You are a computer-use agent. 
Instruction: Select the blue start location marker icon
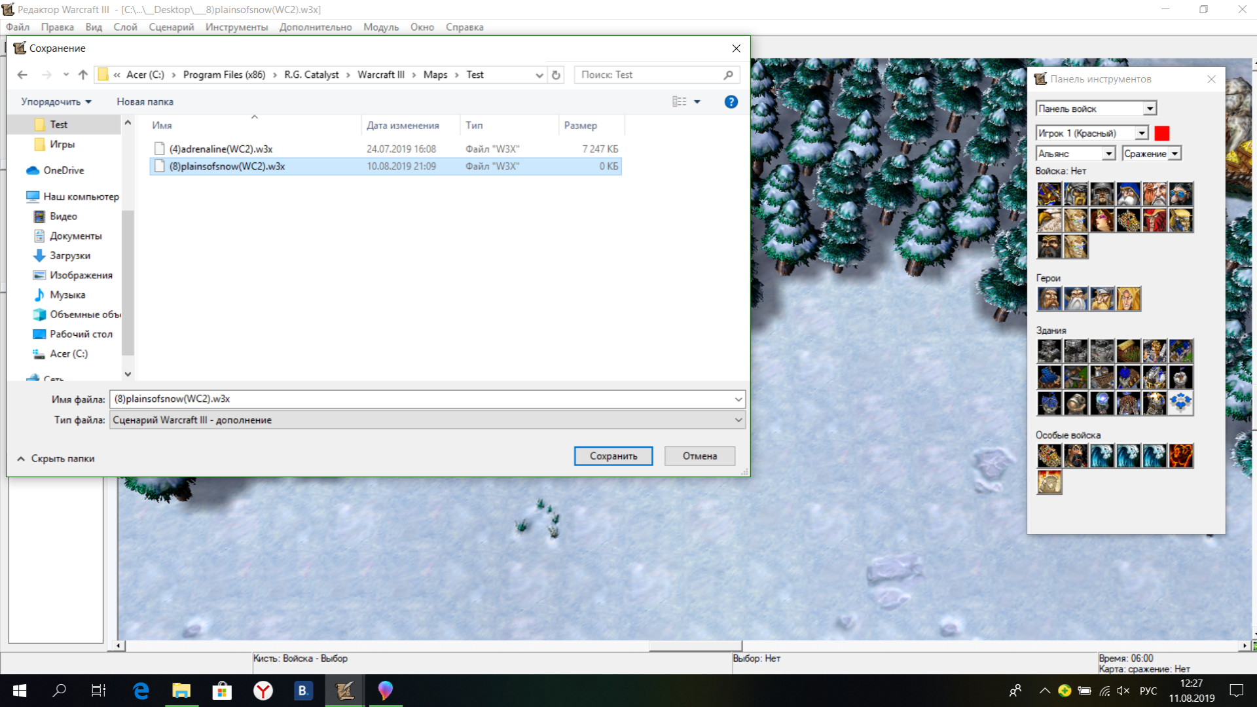pos(1180,403)
